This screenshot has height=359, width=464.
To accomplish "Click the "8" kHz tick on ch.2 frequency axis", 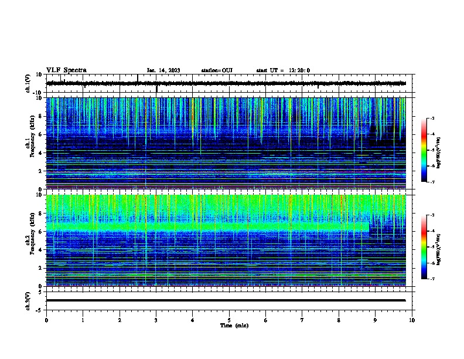I will point(40,214).
